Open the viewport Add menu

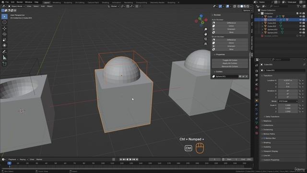pos(43,6)
